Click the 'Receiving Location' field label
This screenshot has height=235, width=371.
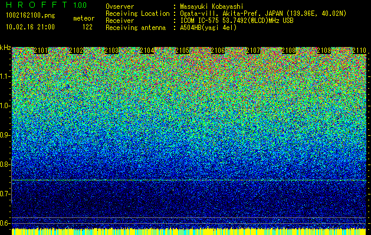137,14
